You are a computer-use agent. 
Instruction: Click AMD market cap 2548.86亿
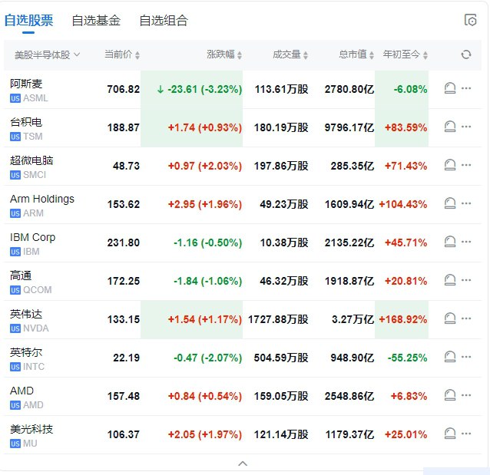coord(349,396)
